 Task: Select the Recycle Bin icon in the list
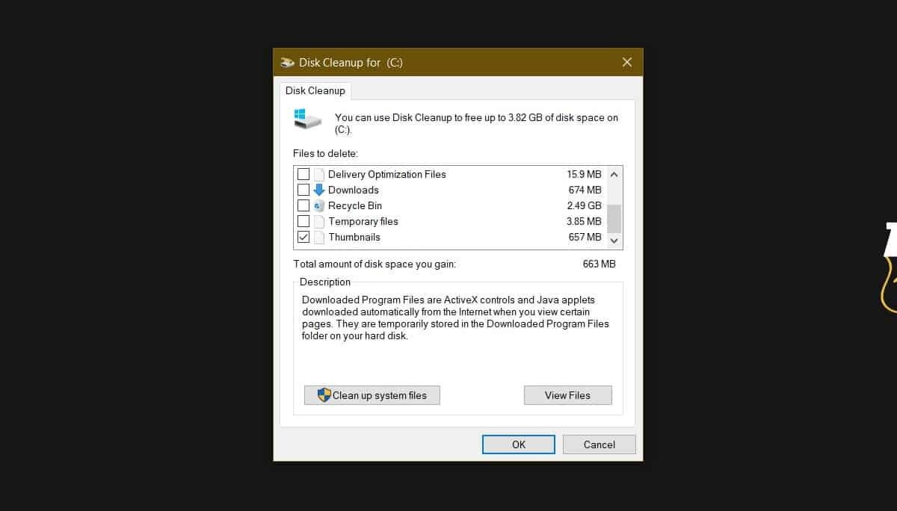click(319, 205)
